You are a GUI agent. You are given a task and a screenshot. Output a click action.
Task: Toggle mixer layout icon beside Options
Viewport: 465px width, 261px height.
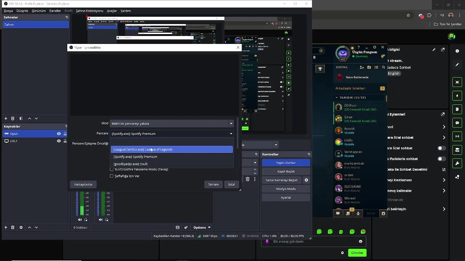pos(178,227)
